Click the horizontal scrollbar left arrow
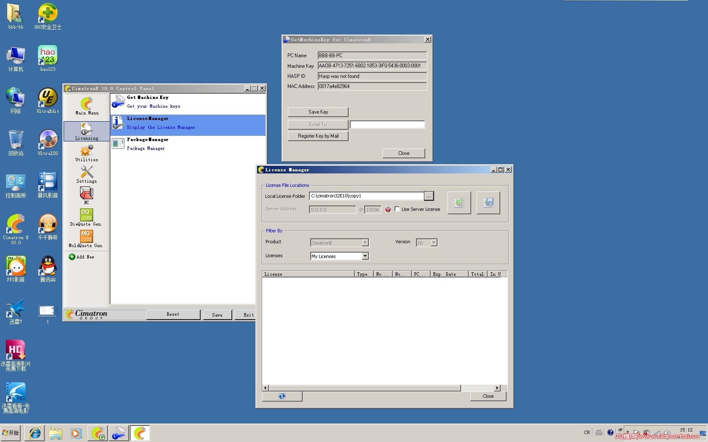This screenshot has height=442, width=708. click(265, 388)
